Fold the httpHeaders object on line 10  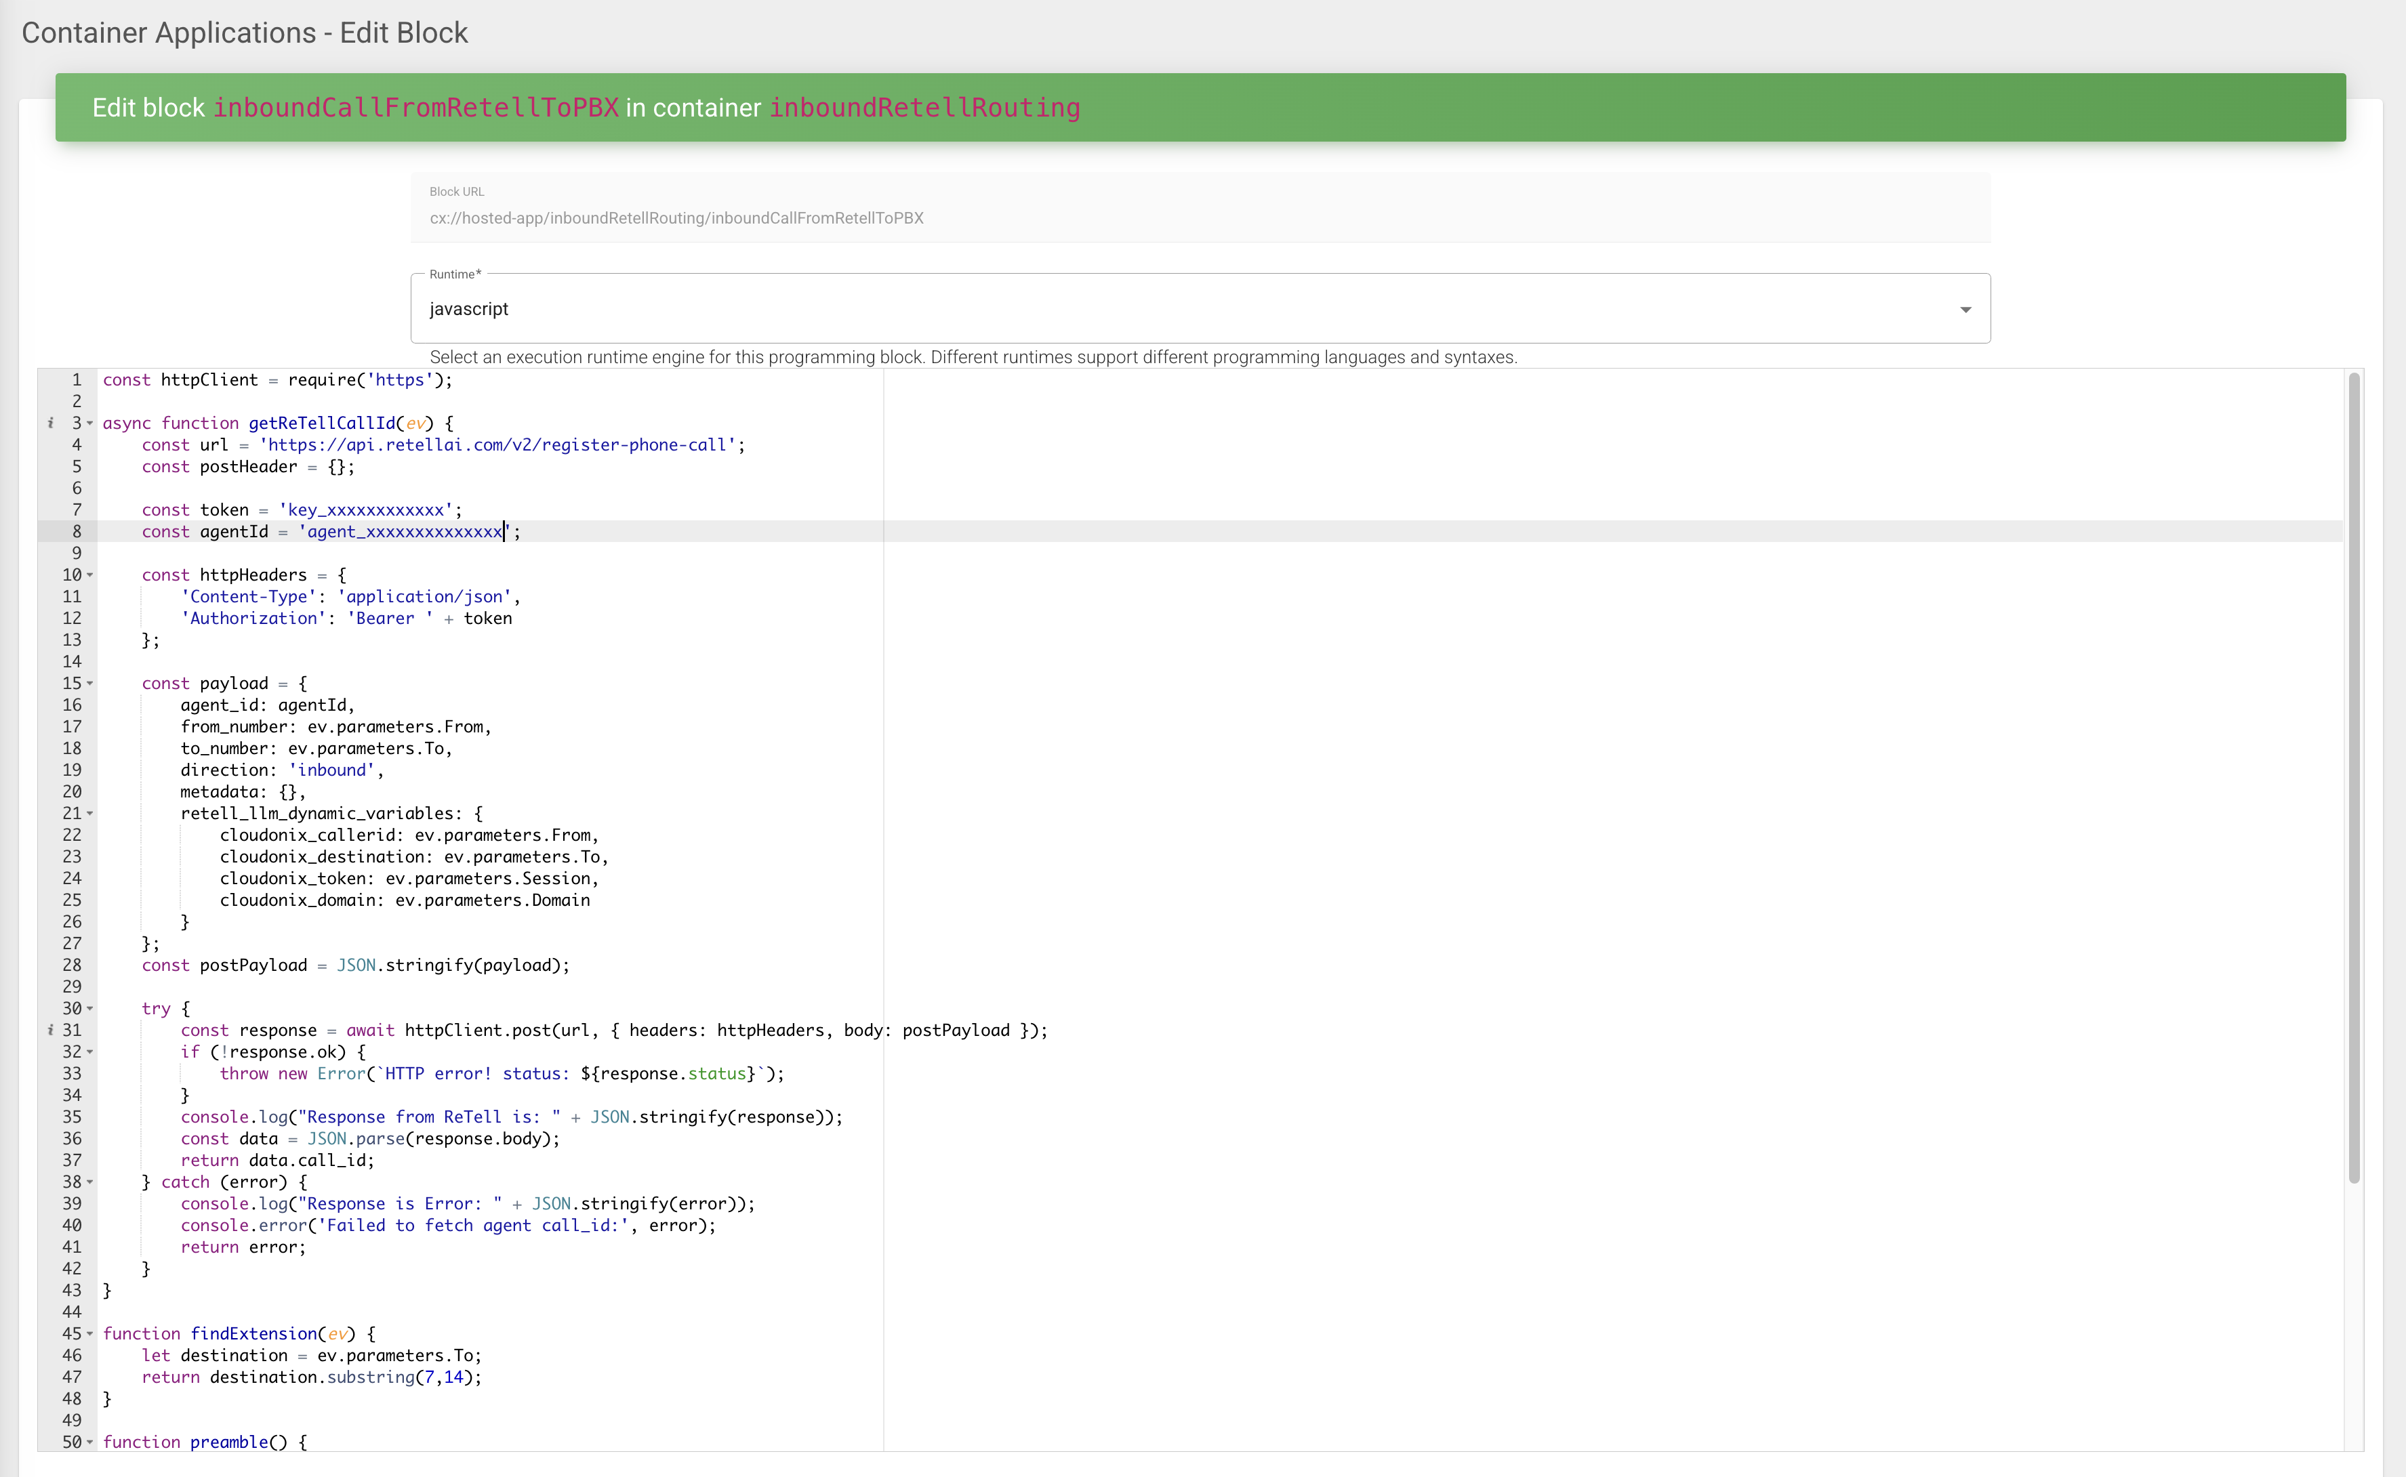90,575
